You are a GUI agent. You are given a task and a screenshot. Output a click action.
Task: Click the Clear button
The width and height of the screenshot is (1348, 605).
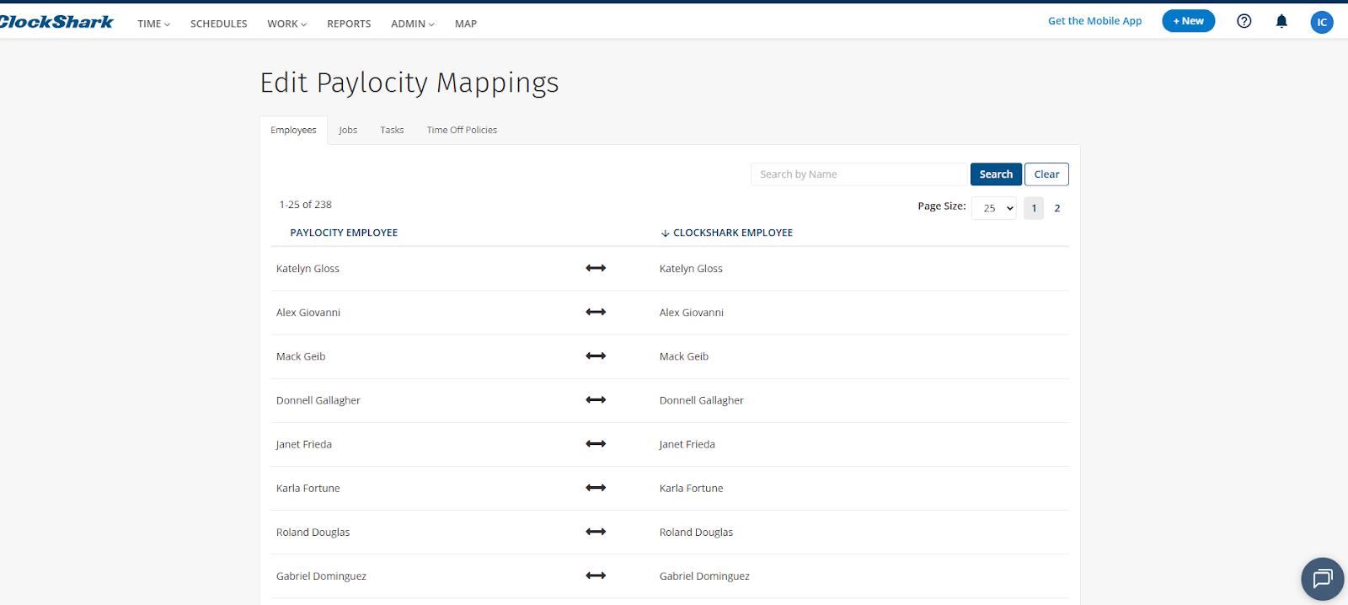click(1046, 174)
